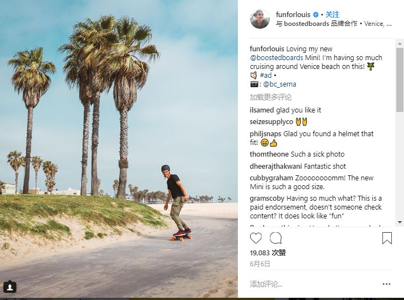Image resolution: width=404 pixels, height=300 pixels.
Task: Open boostedboards brand partner link in header
Action: [x=306, y=24]
